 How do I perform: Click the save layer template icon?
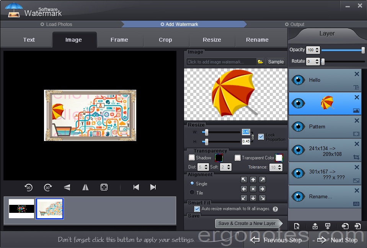[358, 226]
